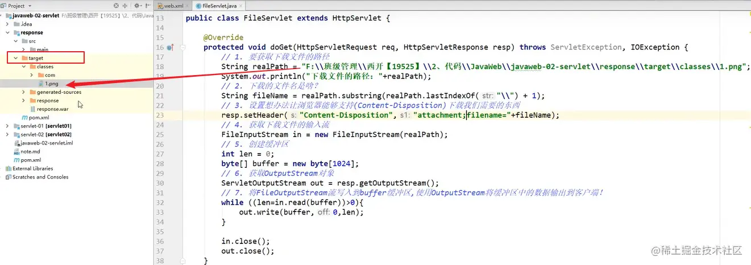Image resolution: width=751 pixels, height=265 pixels.
Task: Click the note.md markdown file icon
Action: [x=16, y=151]
